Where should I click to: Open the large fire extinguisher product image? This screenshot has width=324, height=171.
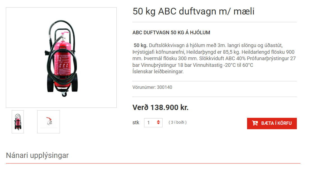coord(61,58)
